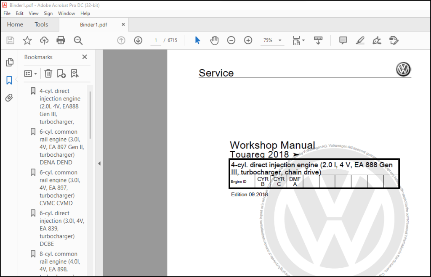Go to next page arrow
431x277 pixels.
coord(138,41)
